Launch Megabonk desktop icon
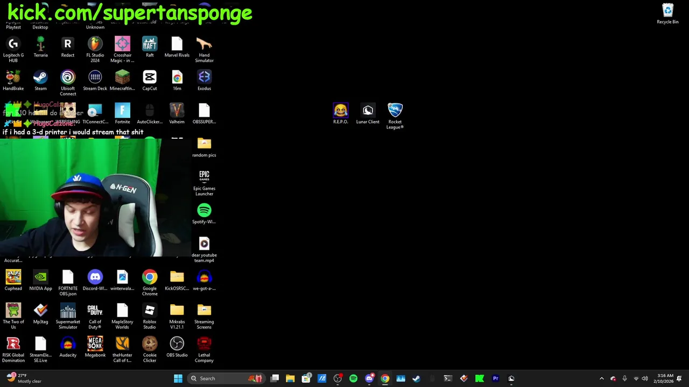 click(95, 347)
